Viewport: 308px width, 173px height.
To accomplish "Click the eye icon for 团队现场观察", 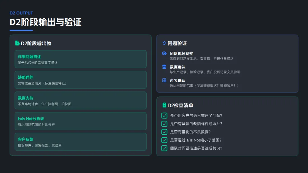I will coord(164,53).
